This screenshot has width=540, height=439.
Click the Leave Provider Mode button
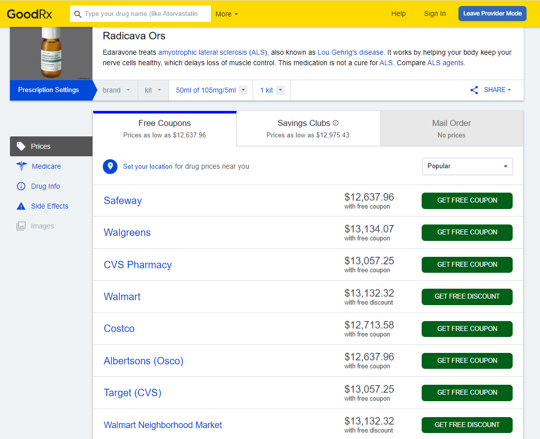tap(492, 13)
